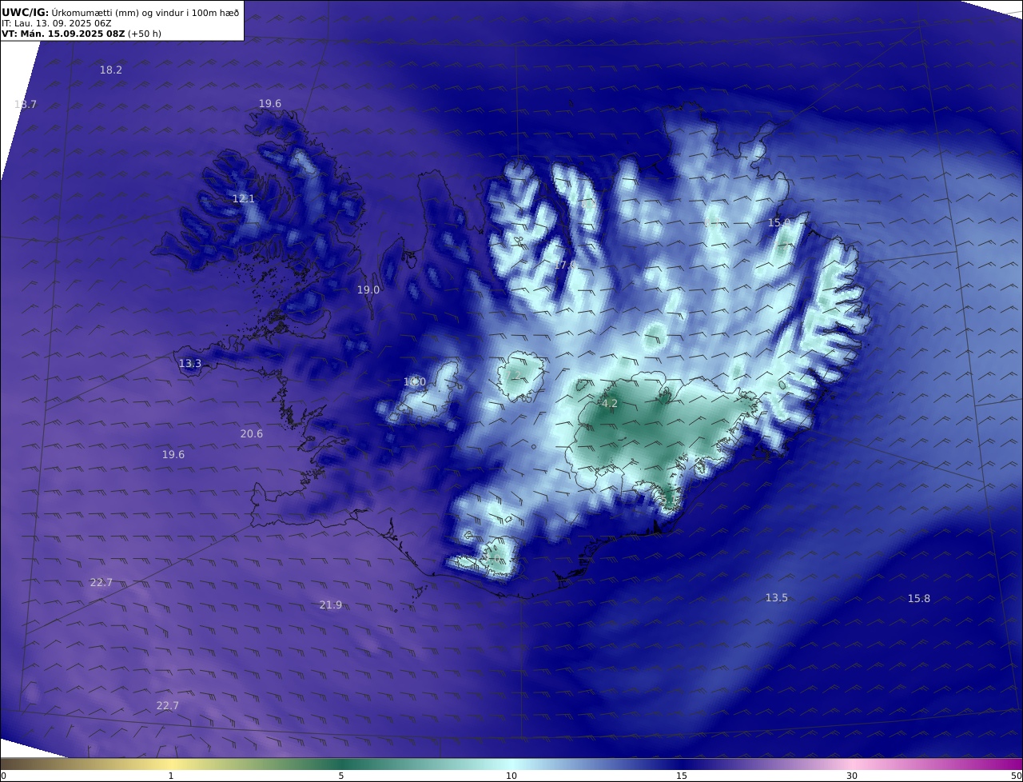Viewport: 1023px width, 782px height.
Task: Click the colorbar tick label 0
Action: [x=3, y=776]
